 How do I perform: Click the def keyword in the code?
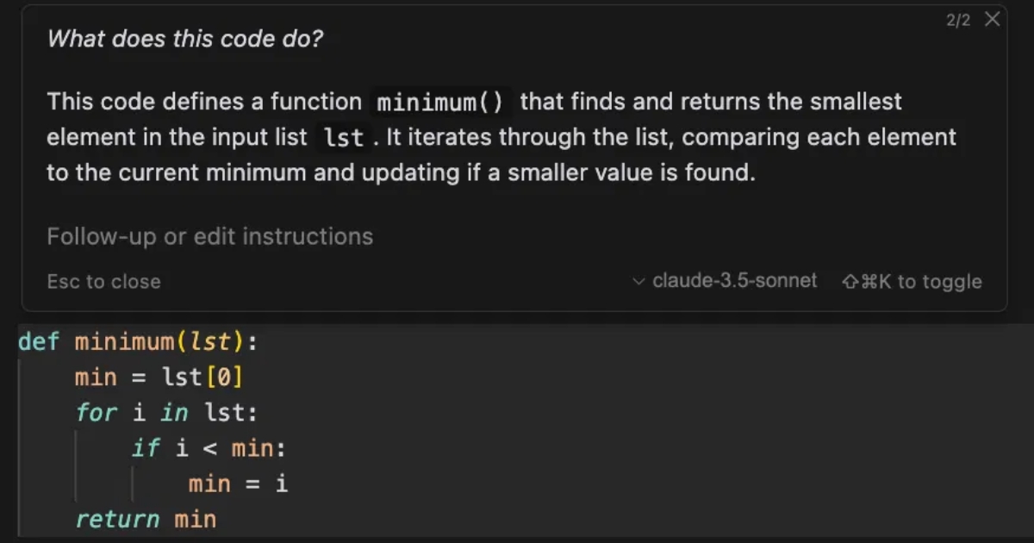(39, 342)
